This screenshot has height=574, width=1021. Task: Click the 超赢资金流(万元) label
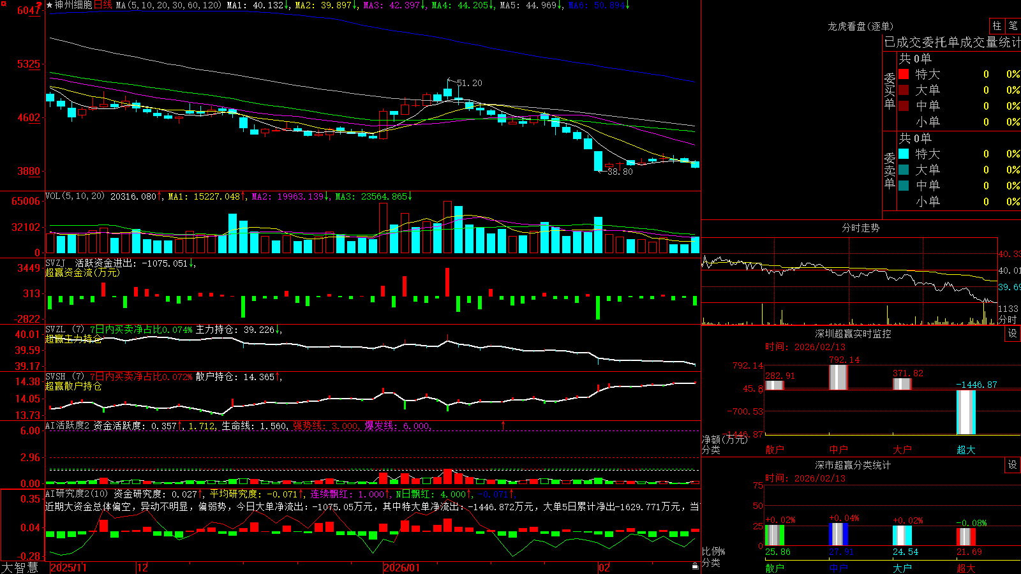coord(82,272)
